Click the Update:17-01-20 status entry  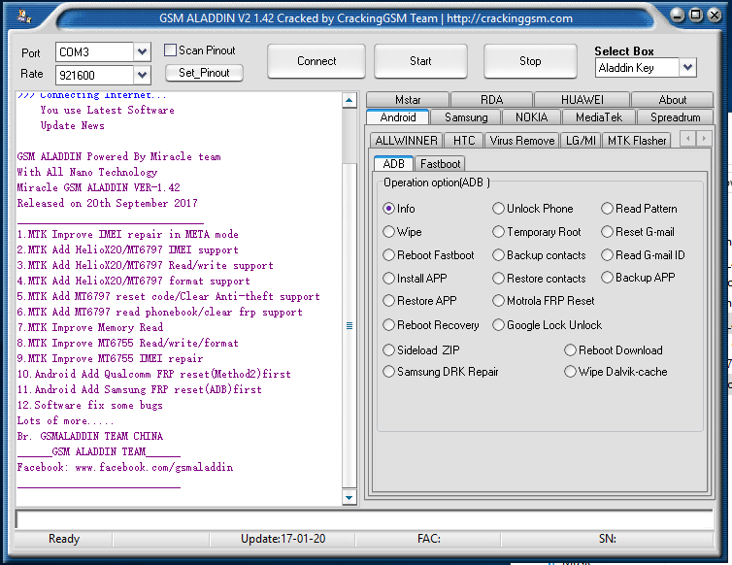click(283, 539)
